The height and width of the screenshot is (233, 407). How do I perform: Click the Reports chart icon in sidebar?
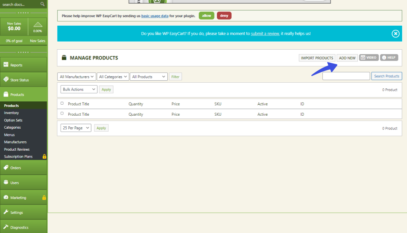pos(6,64)
